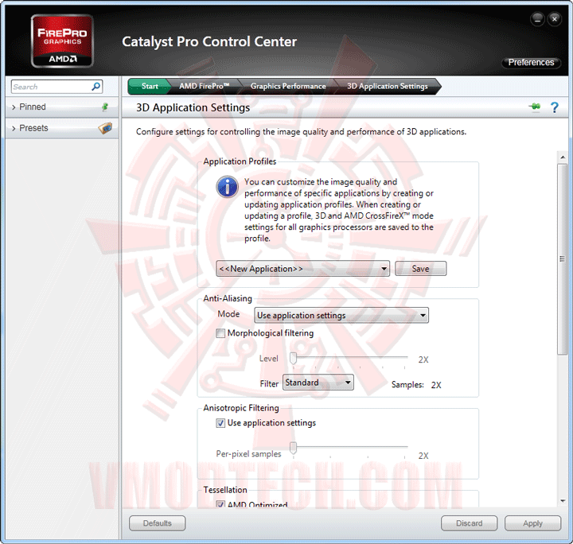Click the Presets icon in the sidebar
This screenshot has width=573, height=544.
105,128
